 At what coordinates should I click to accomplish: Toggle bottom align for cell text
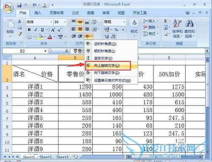coord(87,22)
